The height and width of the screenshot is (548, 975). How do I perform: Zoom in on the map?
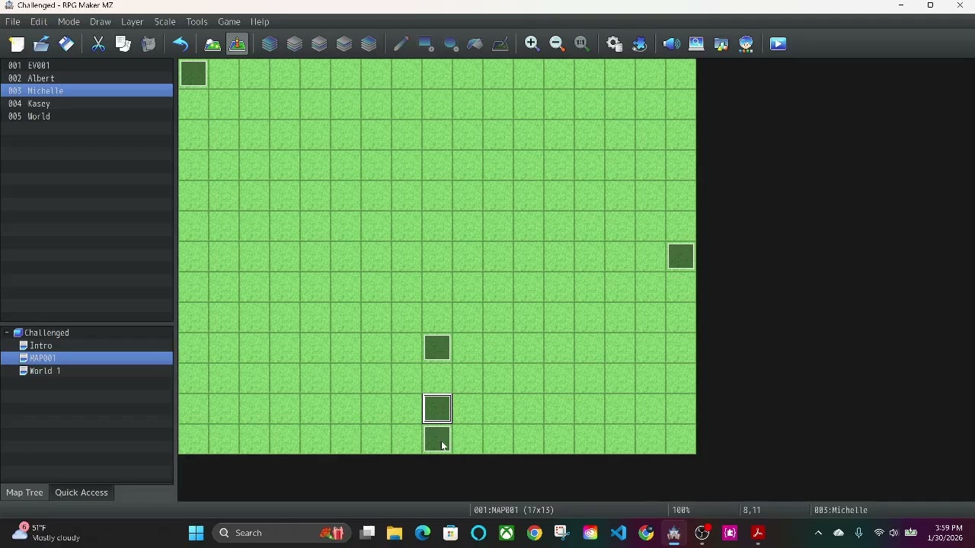click(532, 44)
